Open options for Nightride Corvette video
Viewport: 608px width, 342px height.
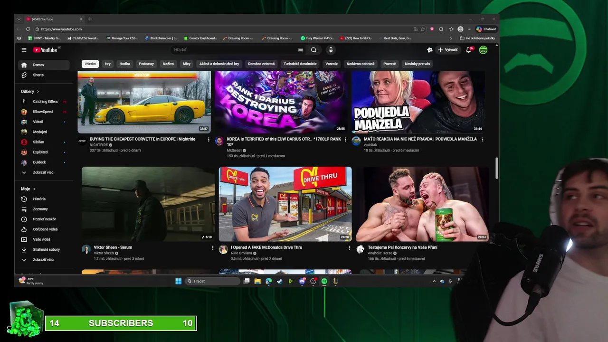pyautogui.click(x=208, y=139)
